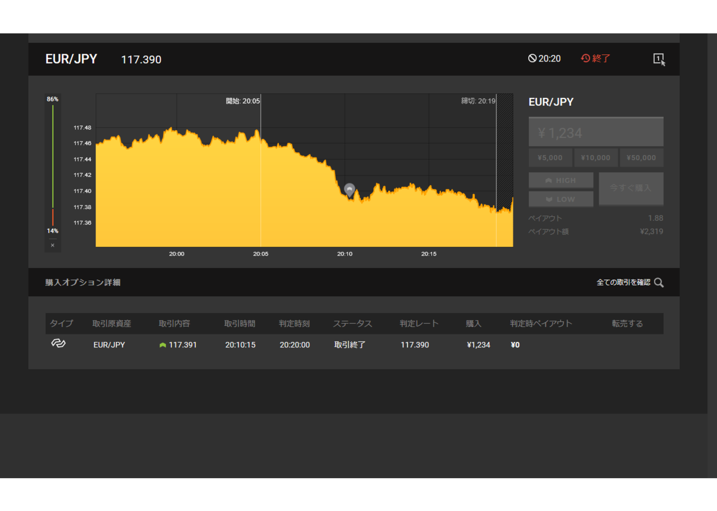Click the payout amount ¥2,319
The height and width of the screenshot is (511, 717).
pos(651,231)
